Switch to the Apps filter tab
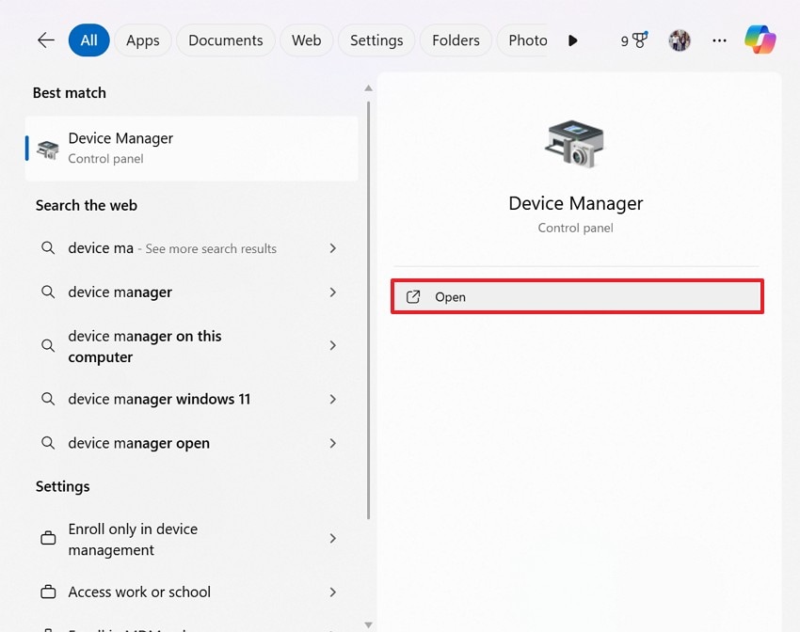This screenshot has width=800, height=632. [x=142, y=40]
